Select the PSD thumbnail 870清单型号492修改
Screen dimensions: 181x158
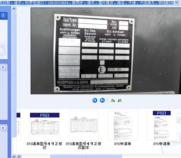(x=45, y=126)
